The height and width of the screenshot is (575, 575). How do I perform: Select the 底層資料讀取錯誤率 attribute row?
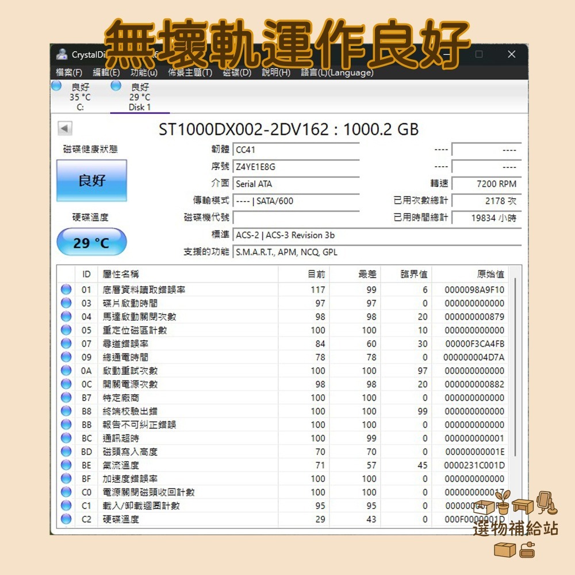(x=283, y=289)
